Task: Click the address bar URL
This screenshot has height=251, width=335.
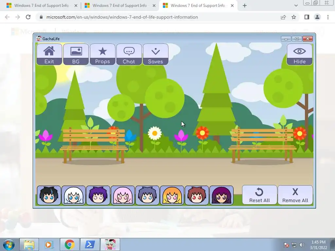Action: [x=122, y=17]
